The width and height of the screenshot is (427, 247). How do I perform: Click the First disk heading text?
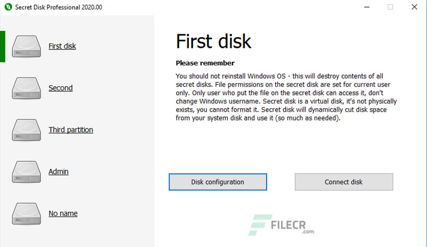tap(213, 41)
